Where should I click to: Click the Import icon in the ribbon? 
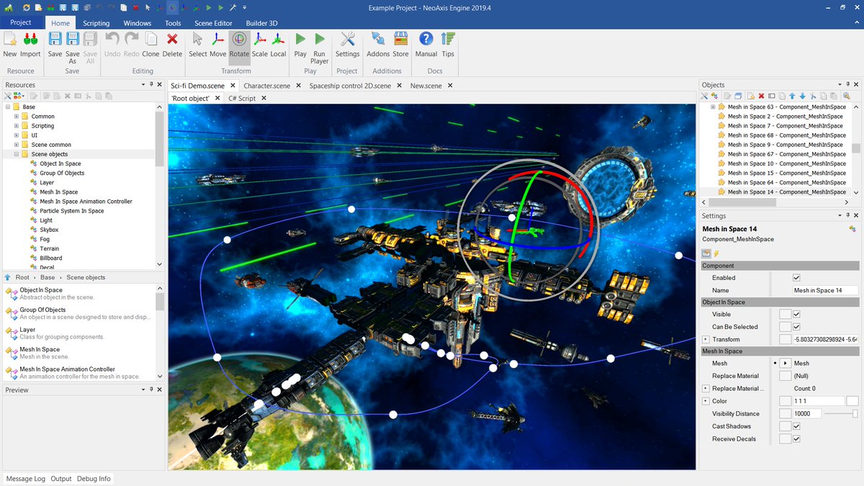(x=30, y=40)
